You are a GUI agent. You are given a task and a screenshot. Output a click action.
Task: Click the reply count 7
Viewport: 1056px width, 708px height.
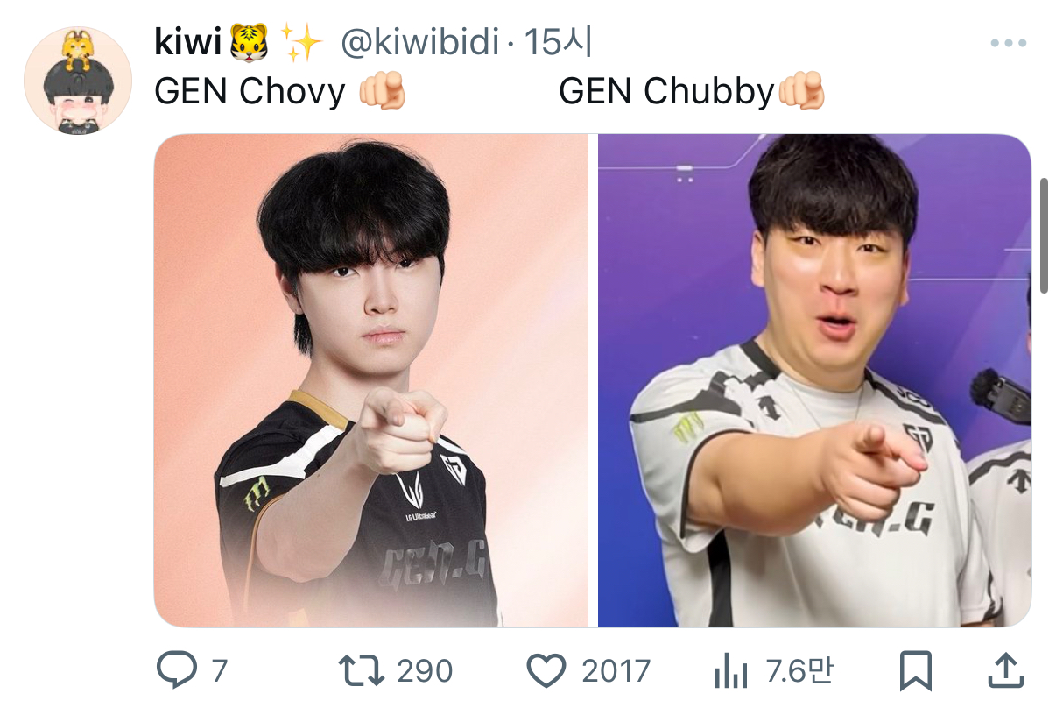point(219,672)
